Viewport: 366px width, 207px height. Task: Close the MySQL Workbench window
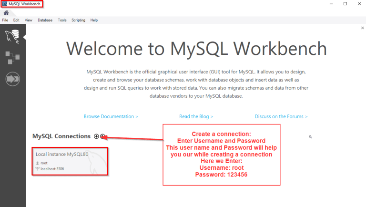(x=359, y=4)
